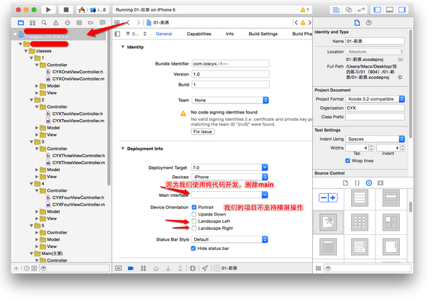Open the Media library
Screen dimensions: 433x301
point(380,183)
